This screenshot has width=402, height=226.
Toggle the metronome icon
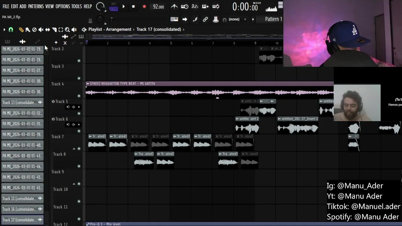click(174, 7)
